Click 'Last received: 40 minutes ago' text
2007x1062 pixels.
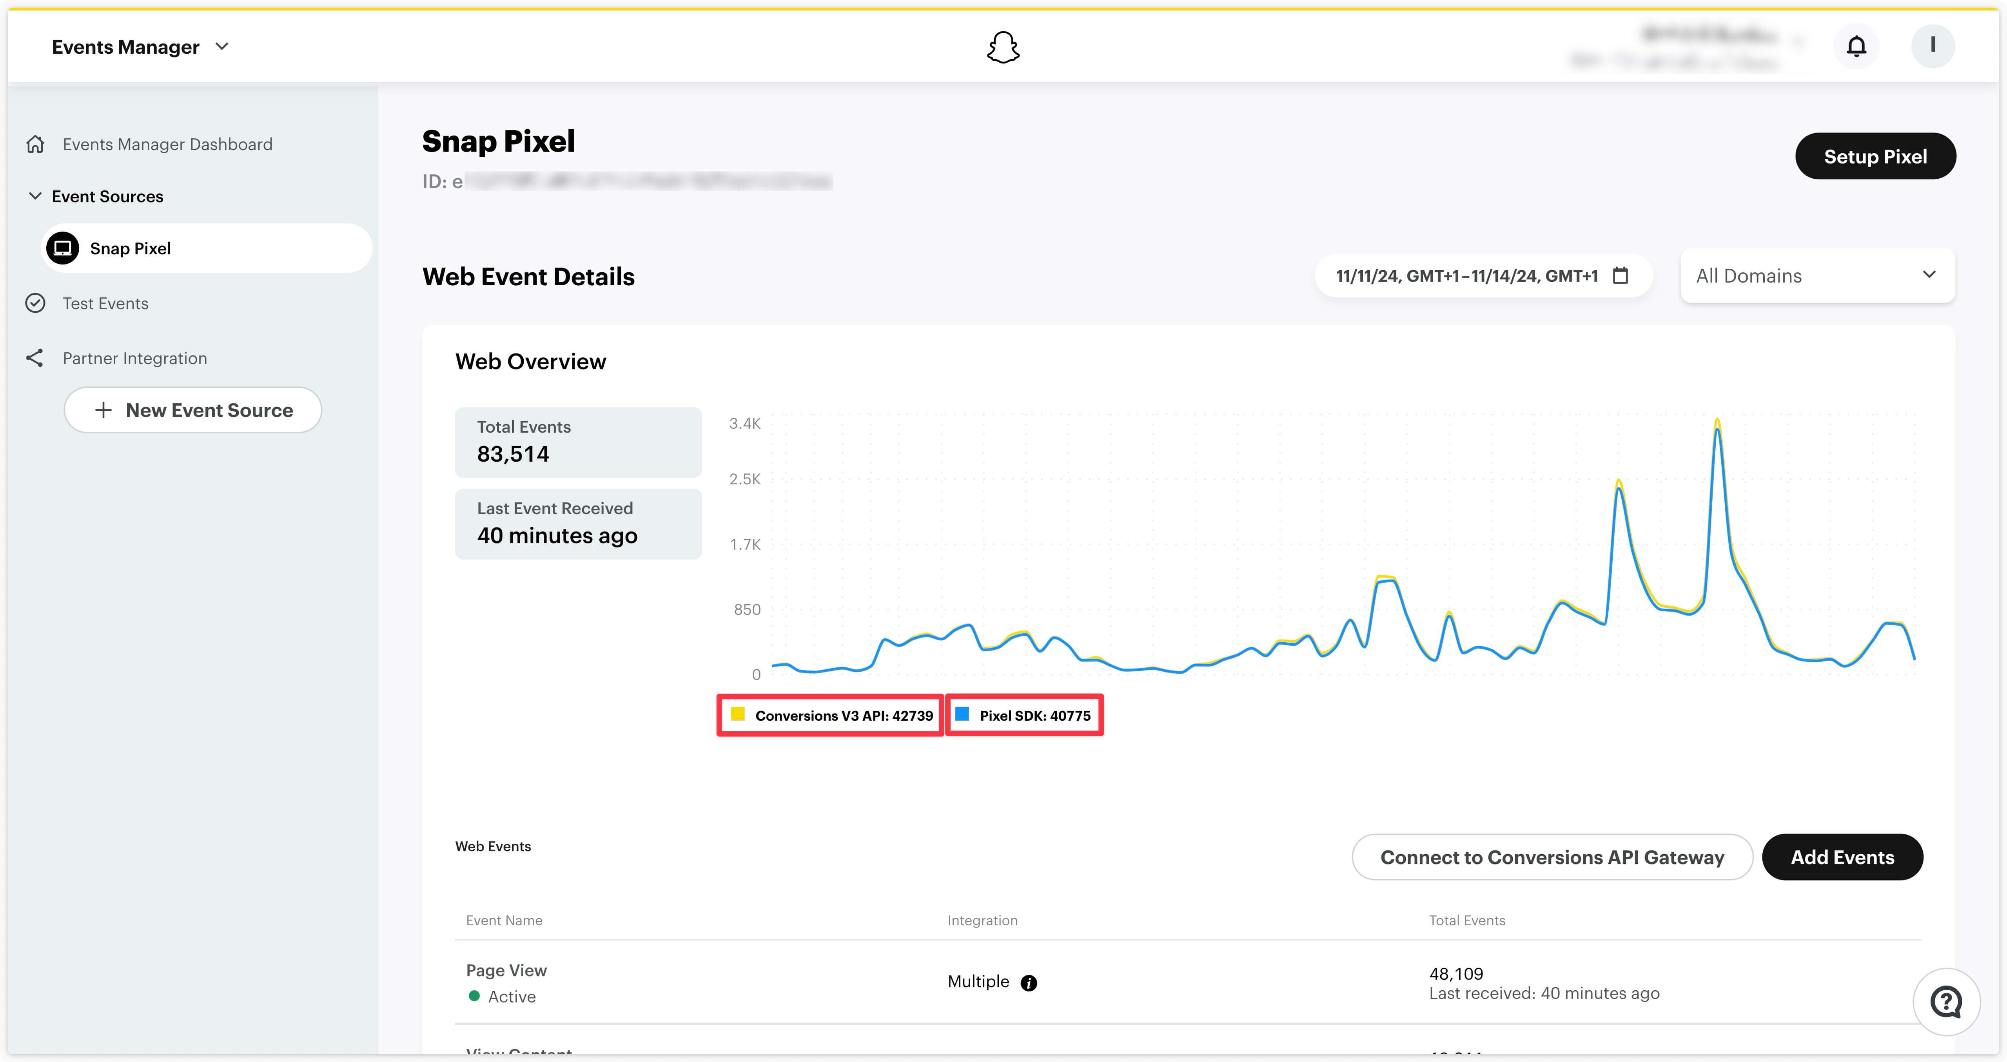click(1543, 993)
